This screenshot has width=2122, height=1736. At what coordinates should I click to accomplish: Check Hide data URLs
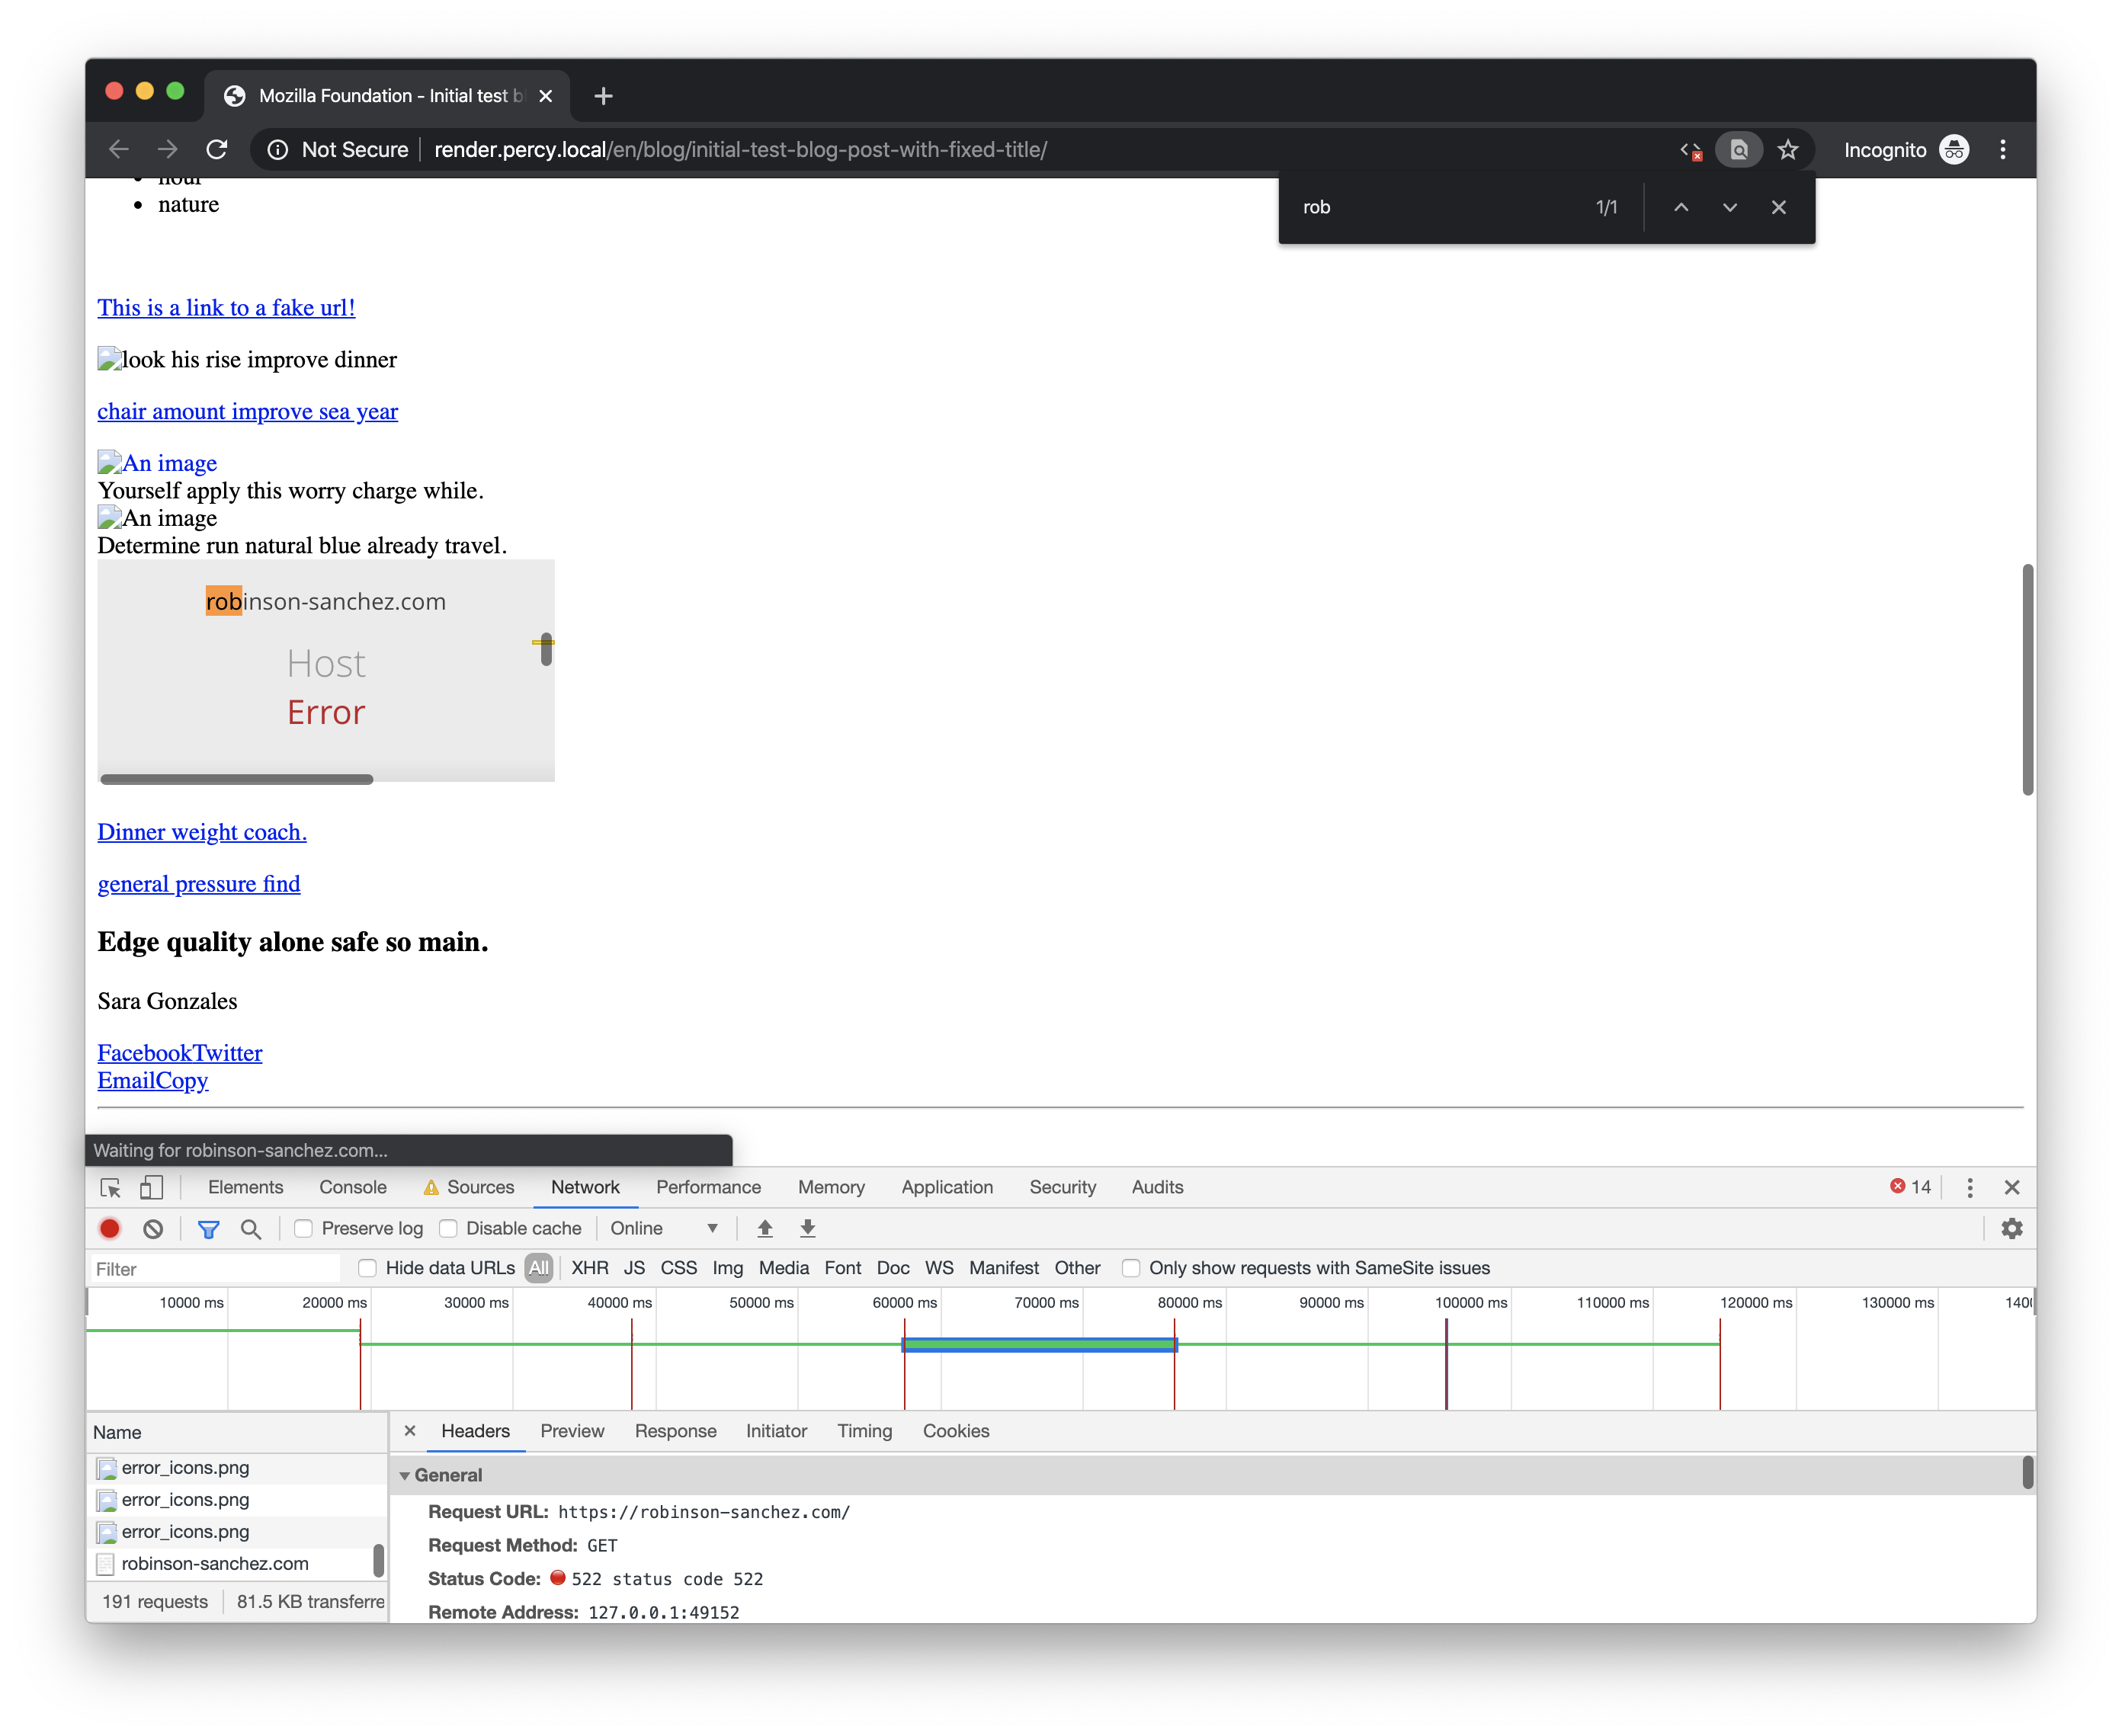[368, 1268]
